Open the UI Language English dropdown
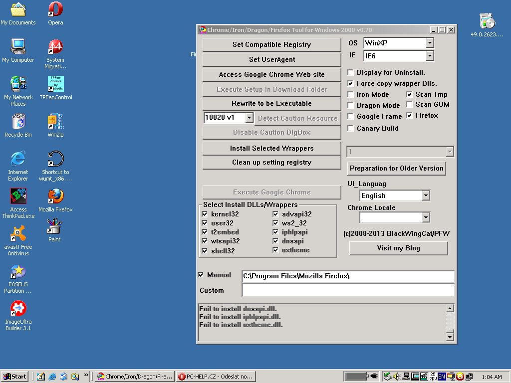Viewport: 511px width, 383px height. tap(426, 195)
